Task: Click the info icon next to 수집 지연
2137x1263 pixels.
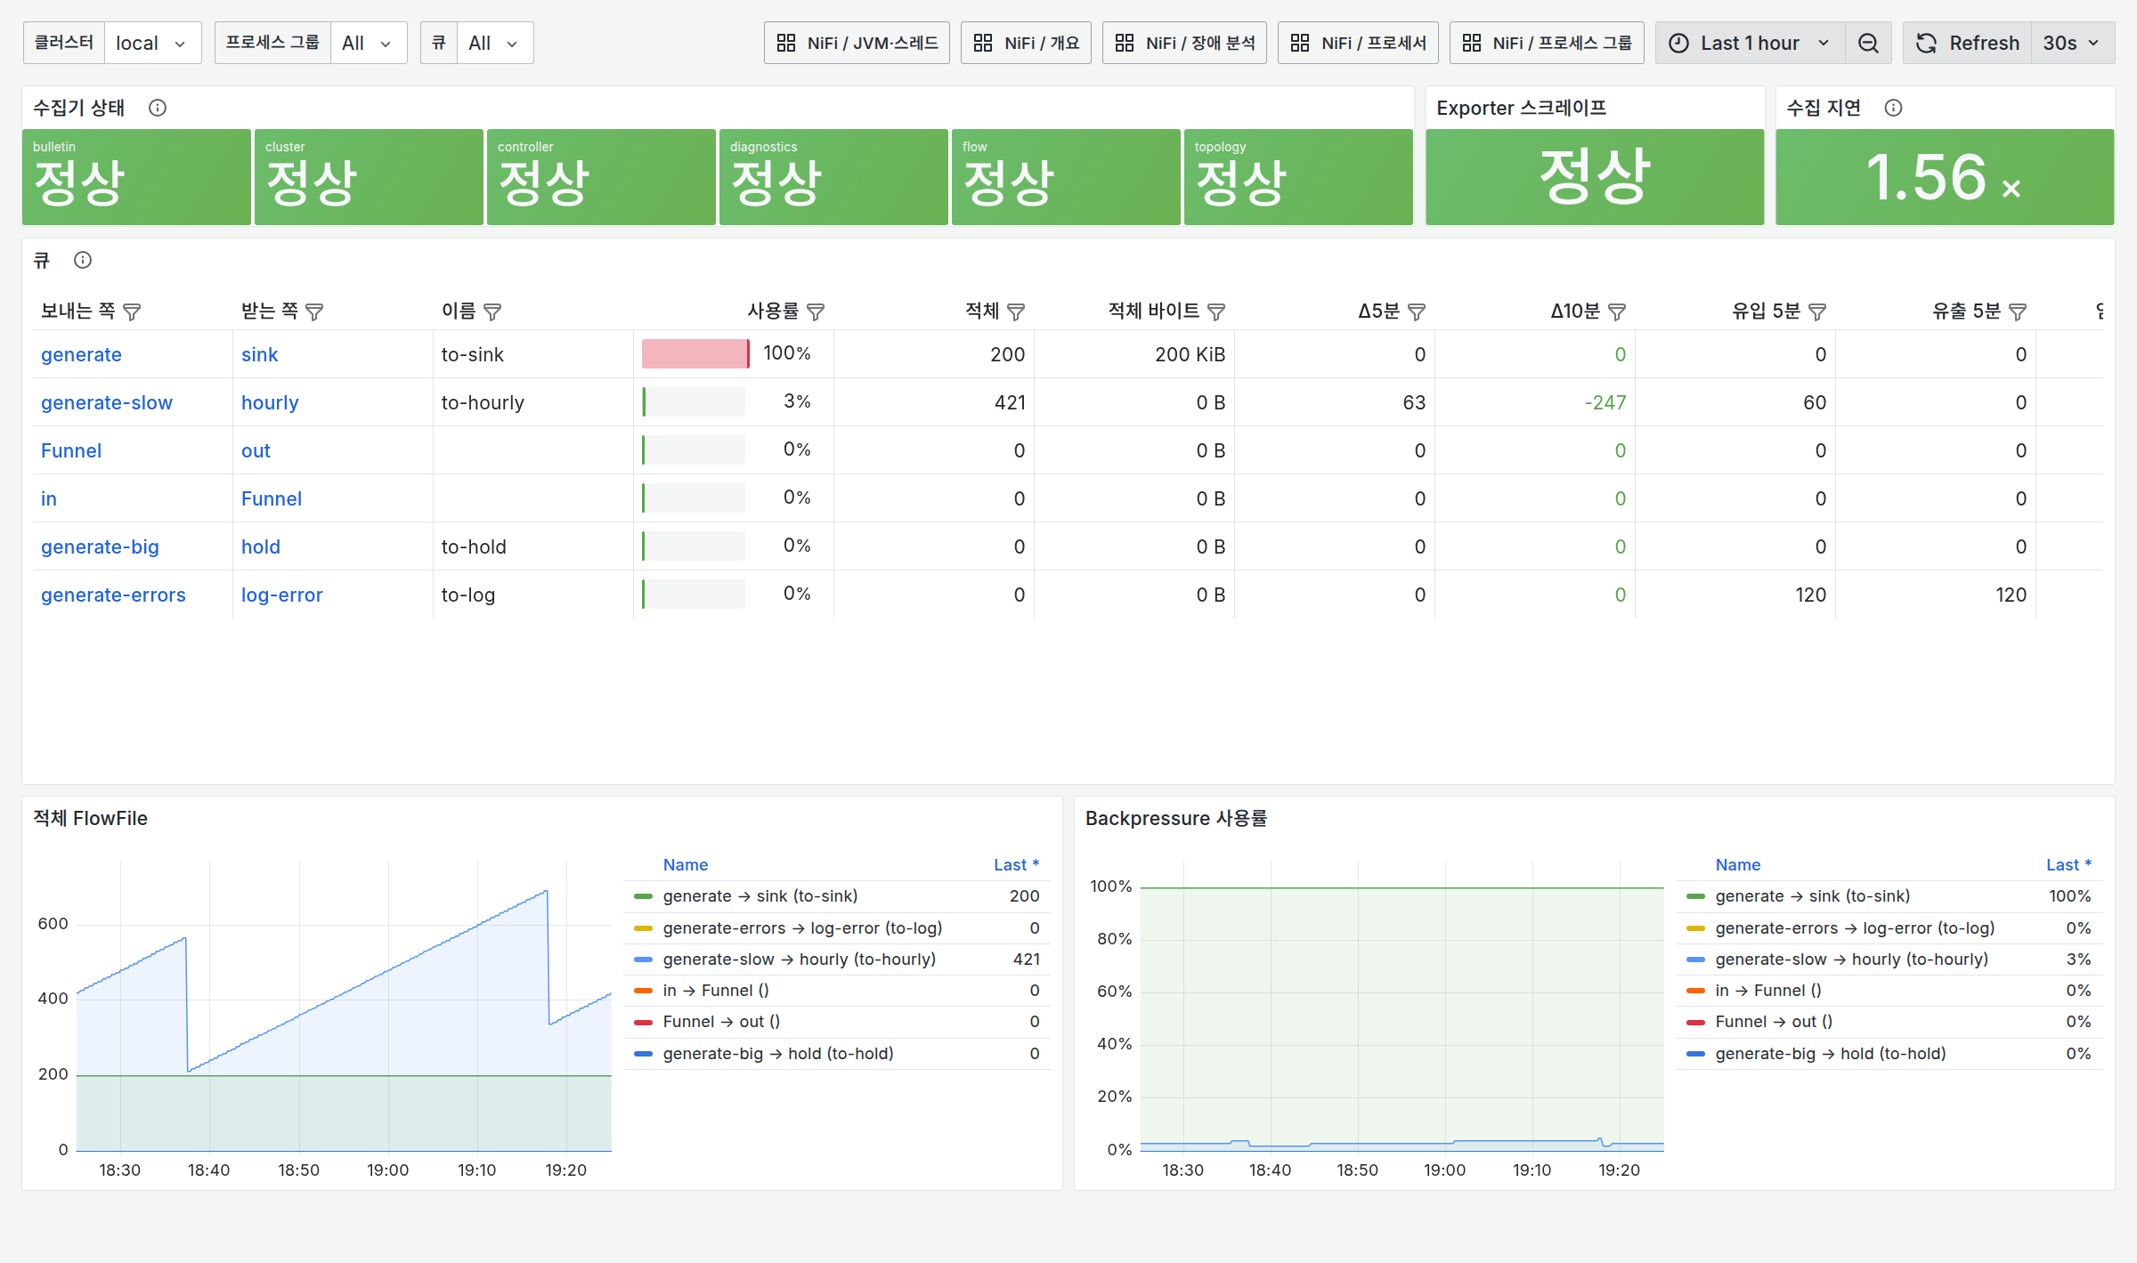Action: (x=1893, y=108)
